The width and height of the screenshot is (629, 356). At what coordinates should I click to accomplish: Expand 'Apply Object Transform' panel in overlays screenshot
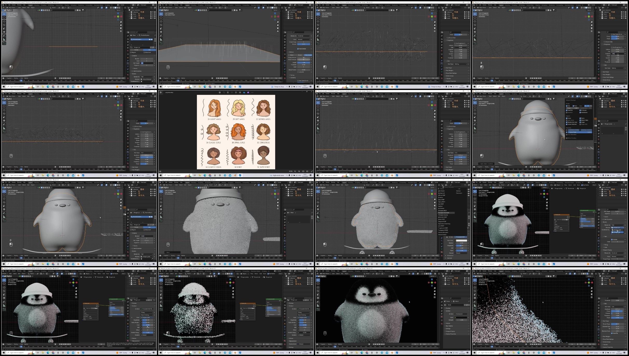point(487,164)
